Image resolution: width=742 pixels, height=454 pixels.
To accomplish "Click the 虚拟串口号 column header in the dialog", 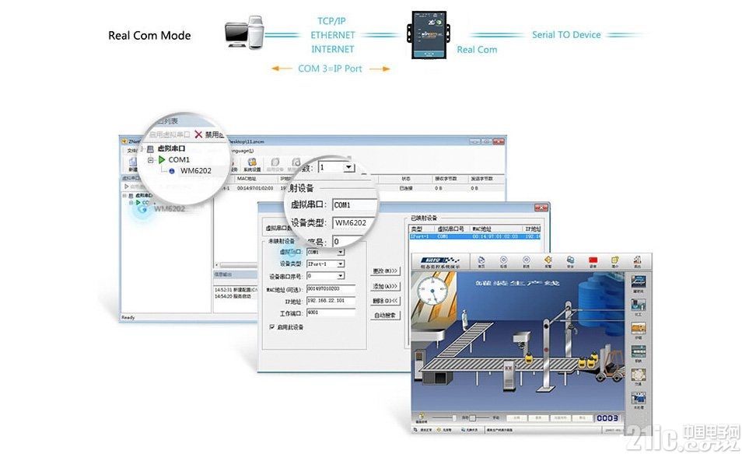I will tap(450, 229).
